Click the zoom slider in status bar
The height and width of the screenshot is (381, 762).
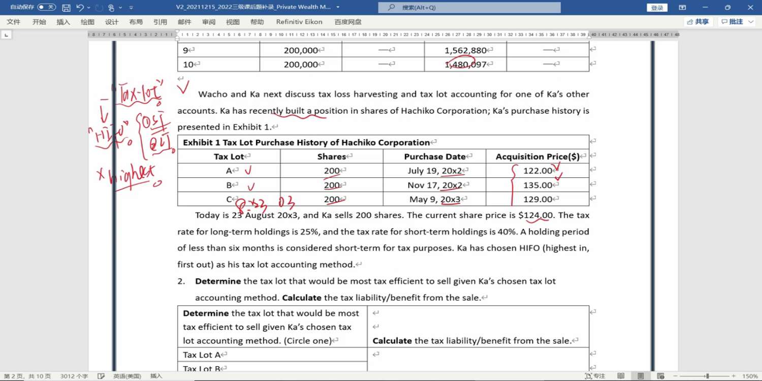point(706,376)
